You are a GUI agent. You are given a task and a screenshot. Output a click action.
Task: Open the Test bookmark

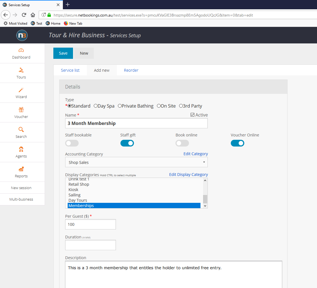point(37,24)
